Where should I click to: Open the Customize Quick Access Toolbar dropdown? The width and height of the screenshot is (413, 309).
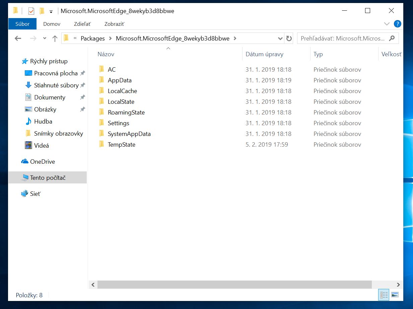click(51, 11)
